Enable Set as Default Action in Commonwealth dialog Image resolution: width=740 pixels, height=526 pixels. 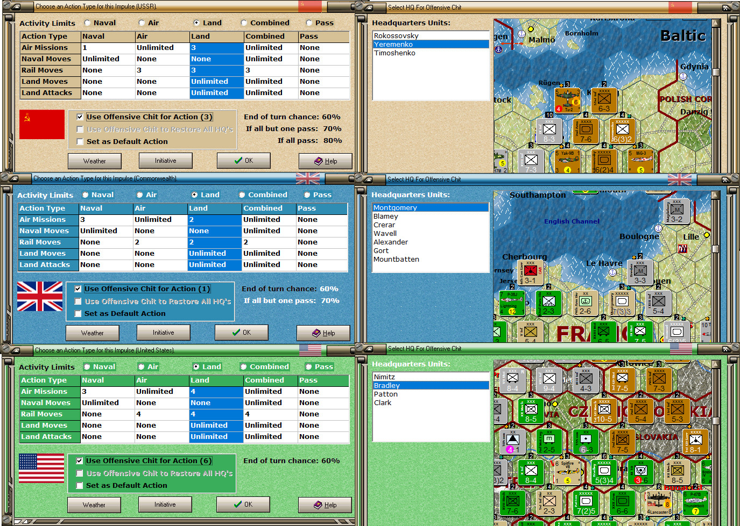click(78, 314)
